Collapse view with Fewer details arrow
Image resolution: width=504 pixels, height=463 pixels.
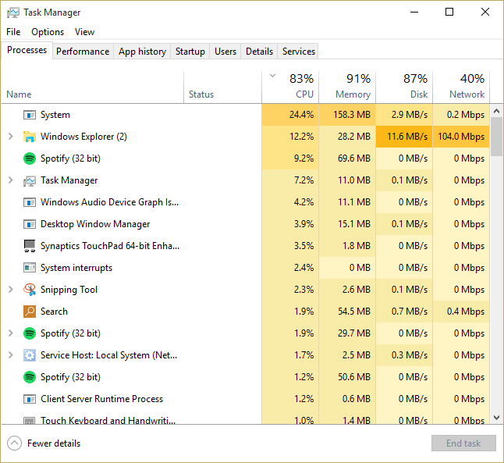point(15,443)
